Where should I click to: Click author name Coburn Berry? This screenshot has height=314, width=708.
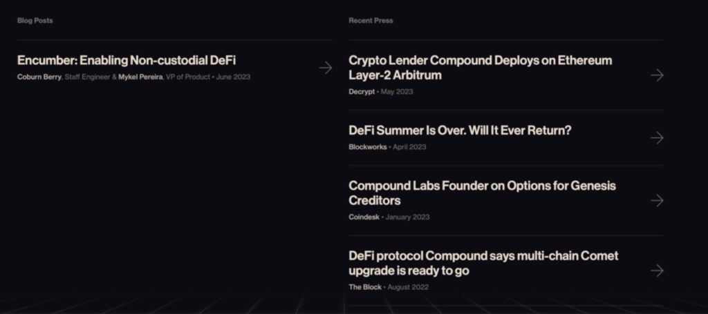point(39,77)
